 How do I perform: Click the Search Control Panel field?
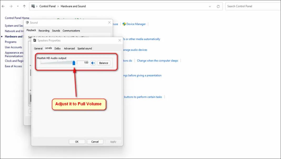point(252,6)
